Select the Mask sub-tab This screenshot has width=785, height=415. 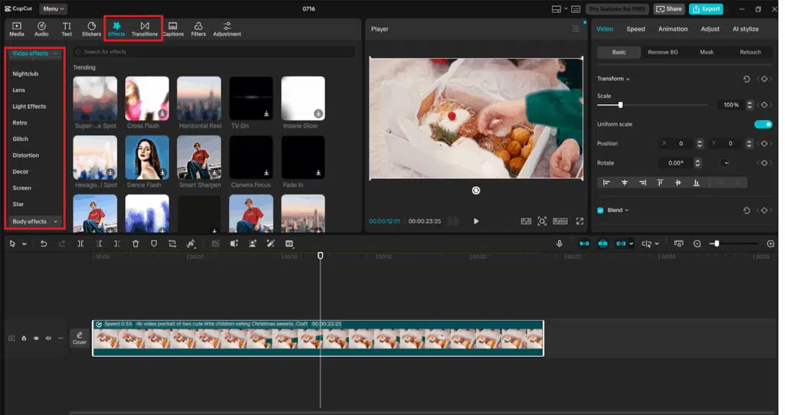[x=706, y=52]
